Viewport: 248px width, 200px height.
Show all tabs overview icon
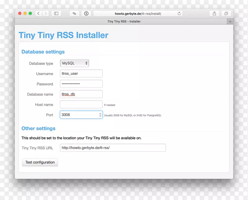pyautogui.click(x=226, y=13)
